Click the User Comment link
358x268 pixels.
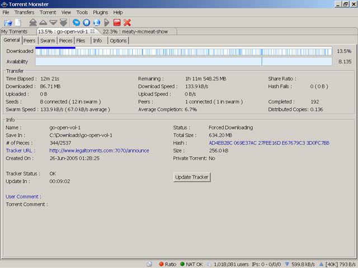23,197
